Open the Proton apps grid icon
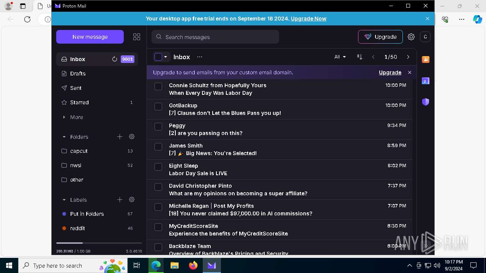This screenshot has height=273, width=486. click(x=137, y=37)
